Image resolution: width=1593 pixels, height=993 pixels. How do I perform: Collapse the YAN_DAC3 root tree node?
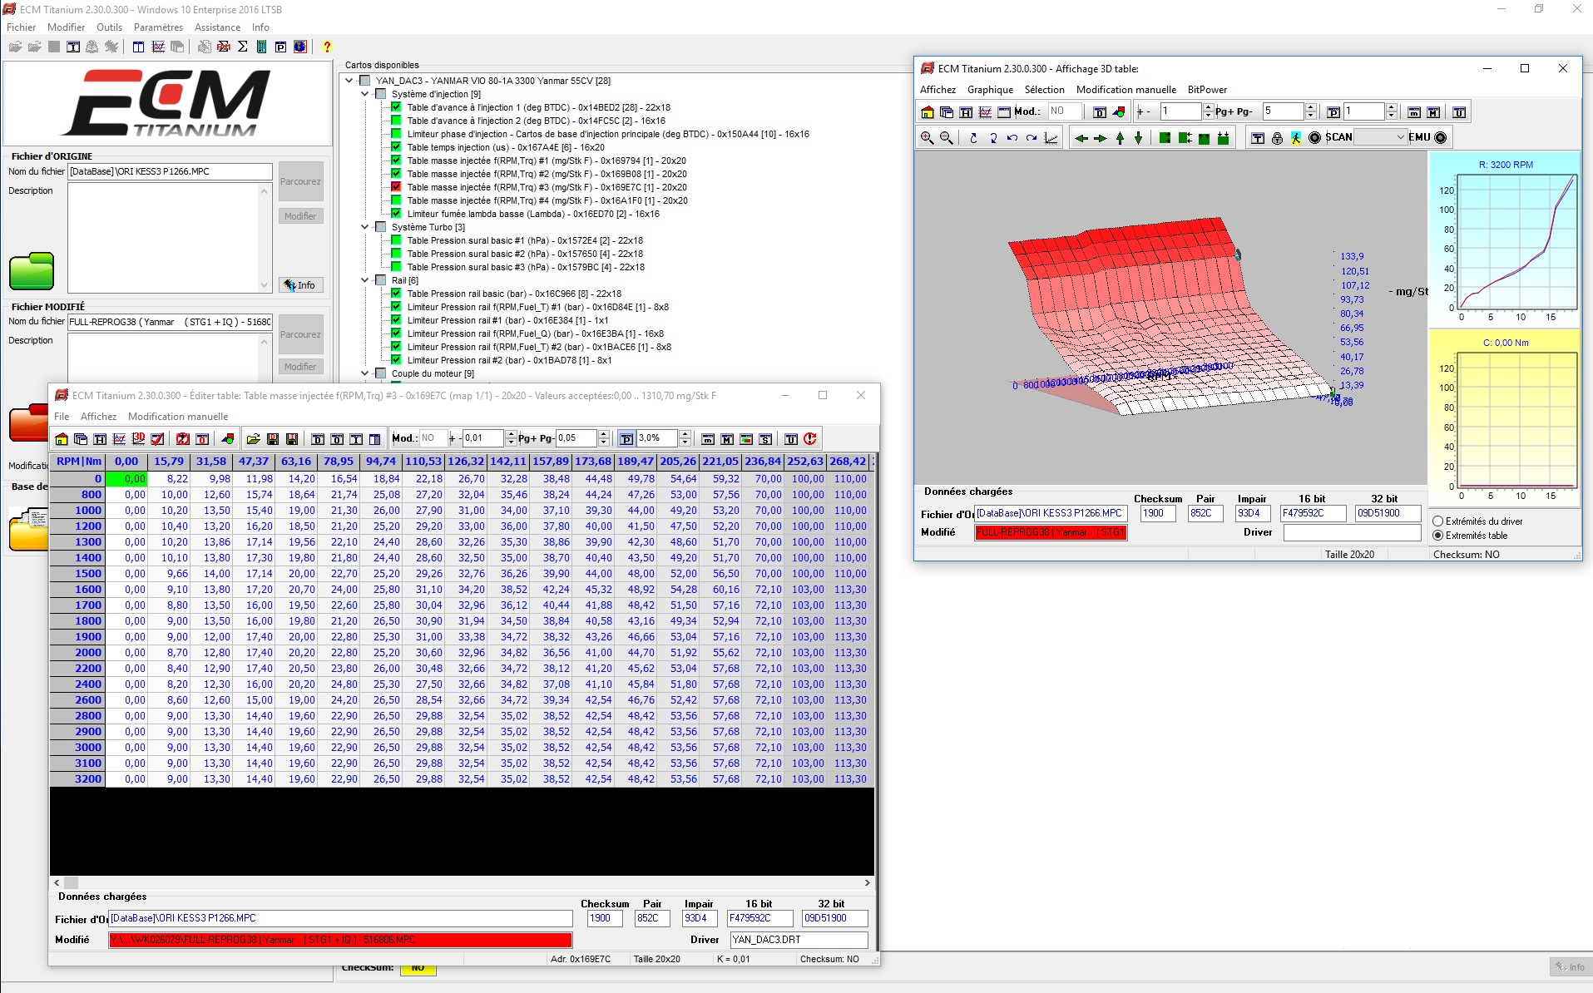pos(349,81)
